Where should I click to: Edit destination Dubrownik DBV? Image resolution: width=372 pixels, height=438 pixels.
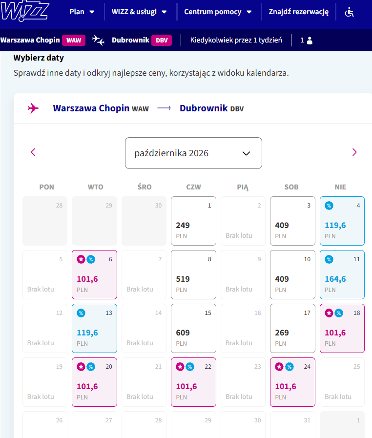point(142,40)
